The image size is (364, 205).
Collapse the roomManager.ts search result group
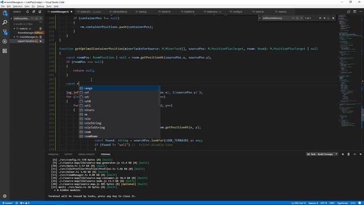(14, 37)
